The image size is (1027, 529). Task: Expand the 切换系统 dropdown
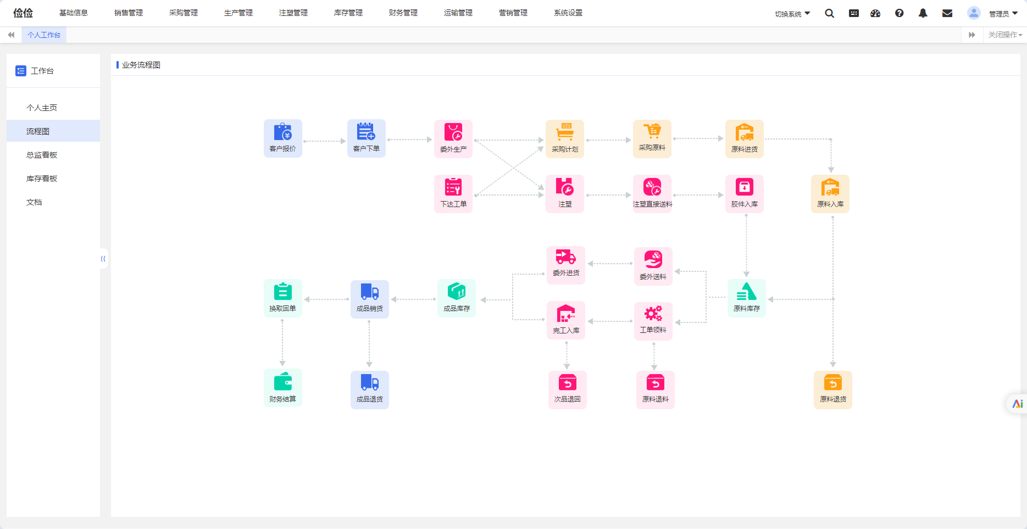[792, 14]
